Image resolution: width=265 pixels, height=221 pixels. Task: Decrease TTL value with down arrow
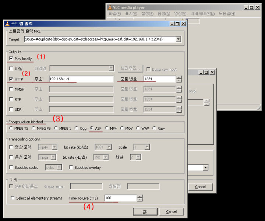coord(140,200)
